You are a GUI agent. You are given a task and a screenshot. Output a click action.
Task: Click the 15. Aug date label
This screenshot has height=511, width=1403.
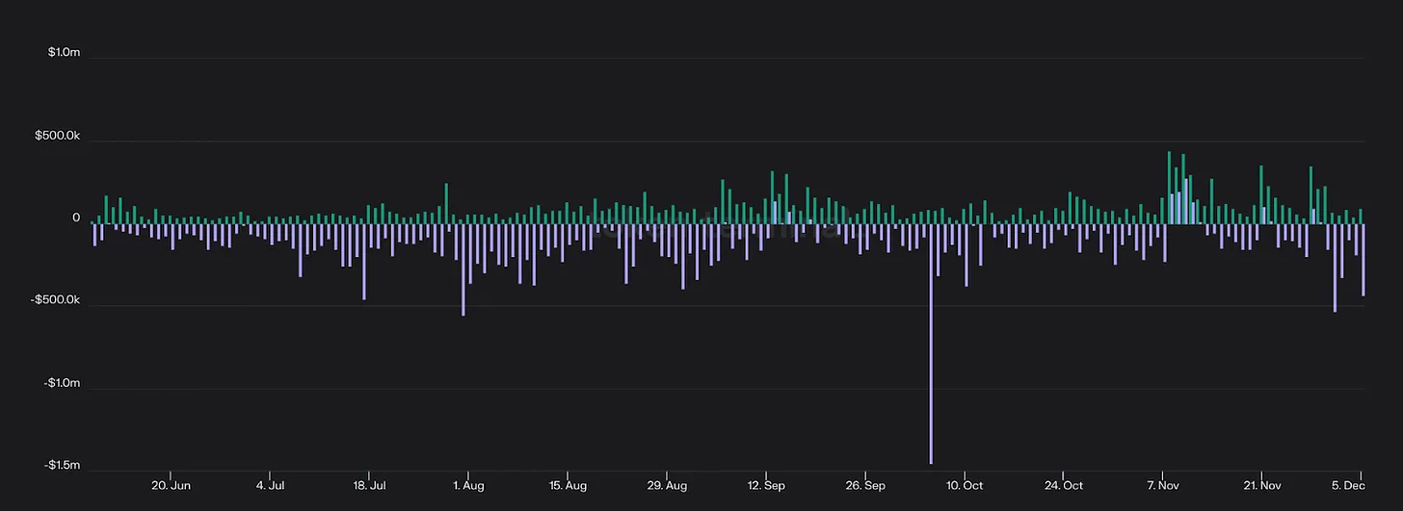(568, 485)
